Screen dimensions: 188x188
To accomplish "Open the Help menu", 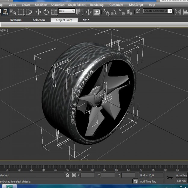I will click(x=152, y=5).
